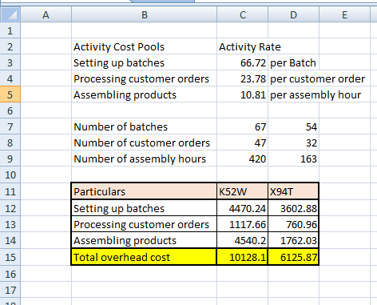Select column C header
Image resolution: width=377 pixels, height=305 pixels.
(x=243, y=14)
